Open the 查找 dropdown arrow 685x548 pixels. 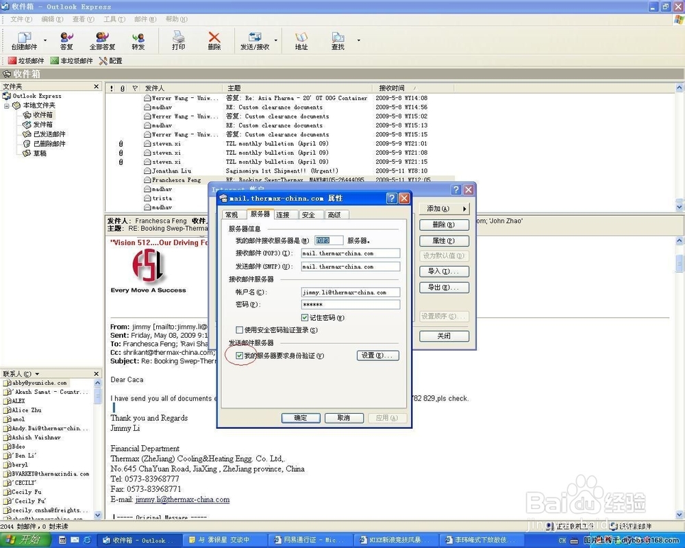pyautogui.click(x=359, y=40)
